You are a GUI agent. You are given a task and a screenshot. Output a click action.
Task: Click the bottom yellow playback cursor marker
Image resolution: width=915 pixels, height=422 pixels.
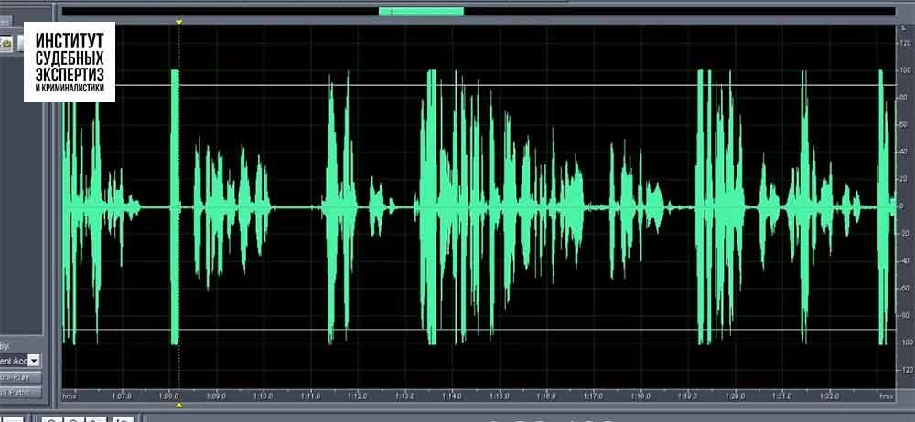[179, 405]
